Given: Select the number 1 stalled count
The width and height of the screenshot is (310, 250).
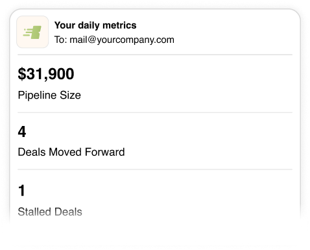Looking at the screenshot, I should click(x=21, y=190).
